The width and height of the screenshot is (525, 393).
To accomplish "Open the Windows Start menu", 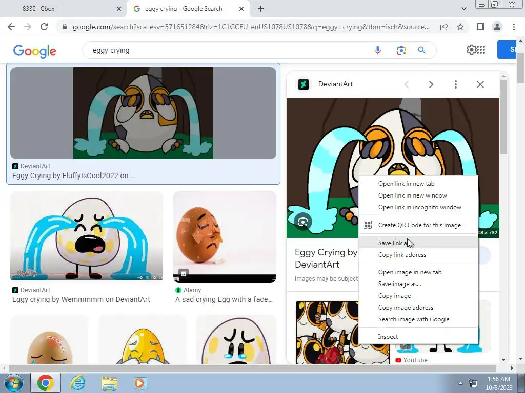I will (x=14, y=383).
